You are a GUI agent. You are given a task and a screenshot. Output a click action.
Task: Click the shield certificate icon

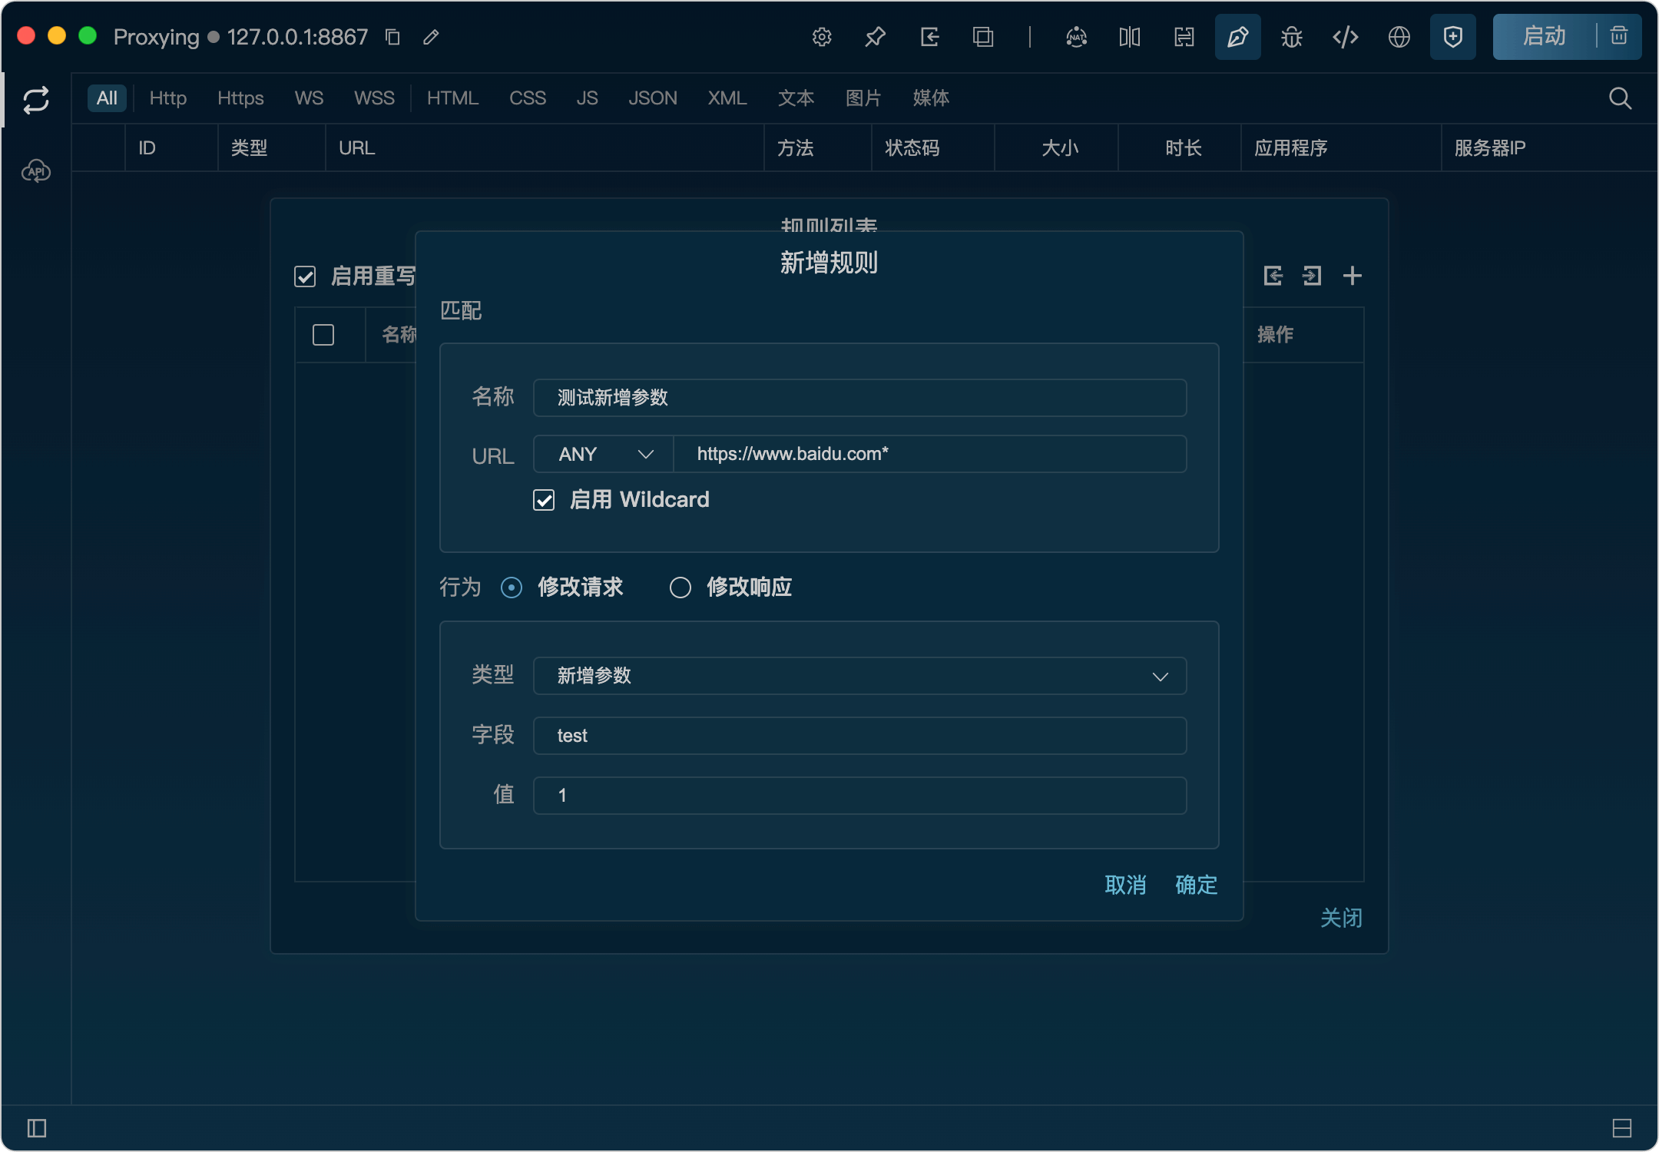click(1452, 37)
